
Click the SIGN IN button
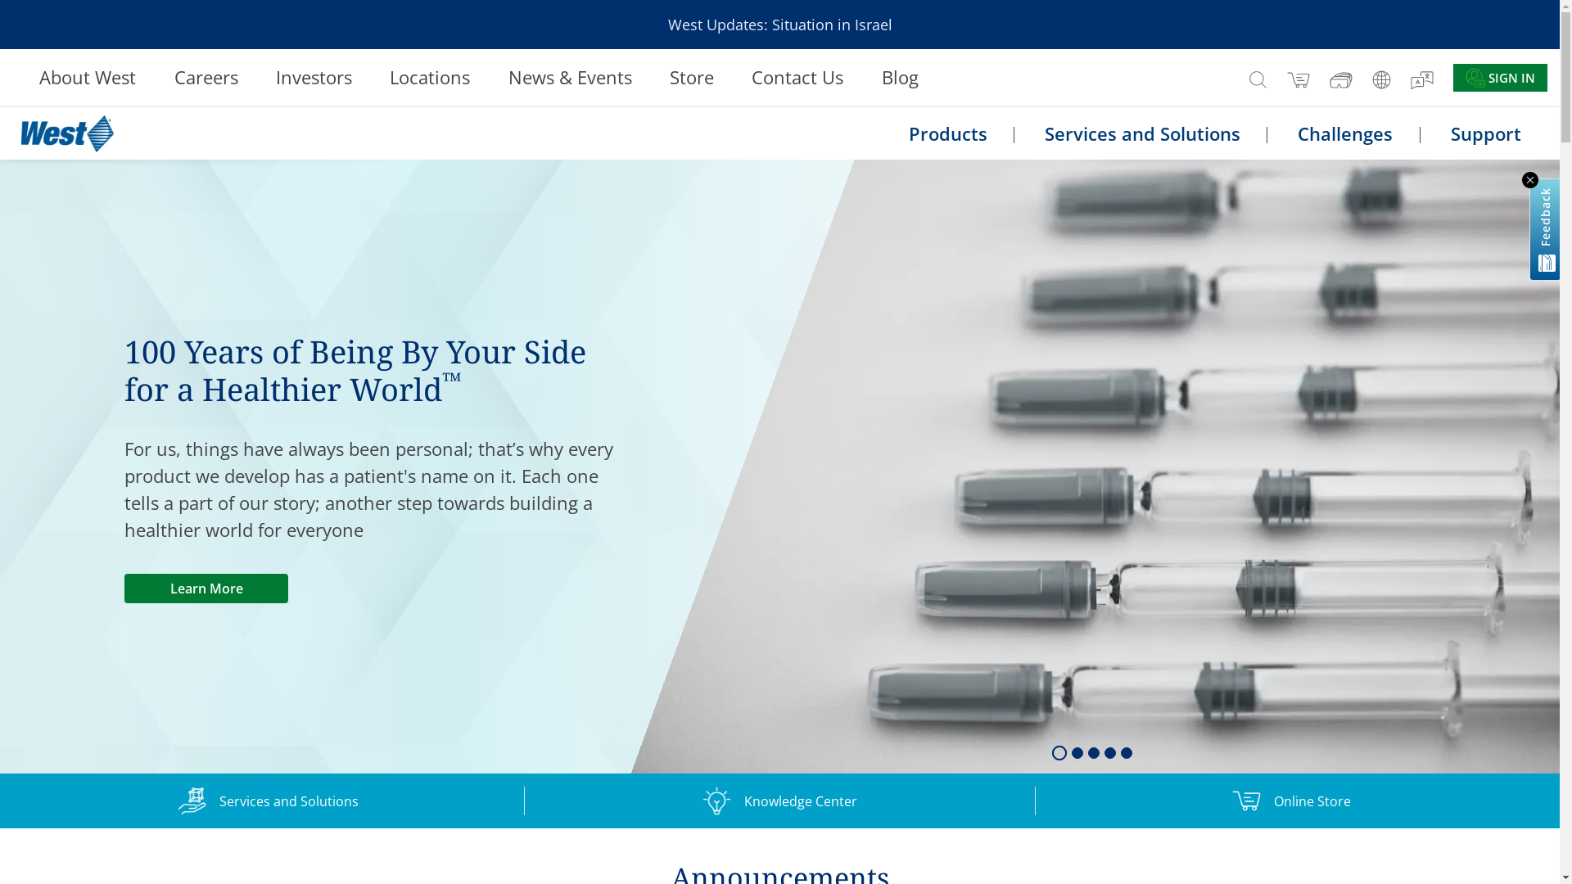(1500, 78)
